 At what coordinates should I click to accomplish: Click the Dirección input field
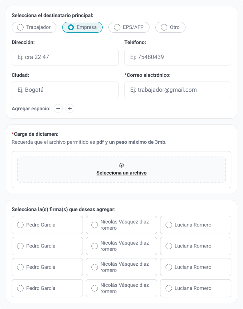[65, 57]
